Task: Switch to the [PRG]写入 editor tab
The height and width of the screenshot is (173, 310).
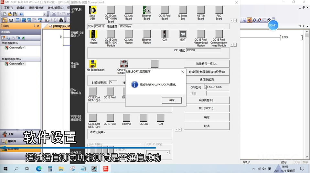Action: coord(59,26)
